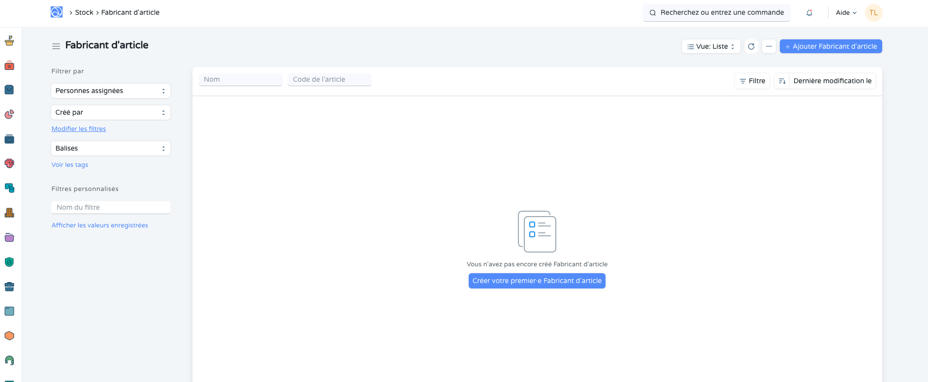Open the Vue: Liste view switcher
928x382 pixels.
click(x=711, y=46)
